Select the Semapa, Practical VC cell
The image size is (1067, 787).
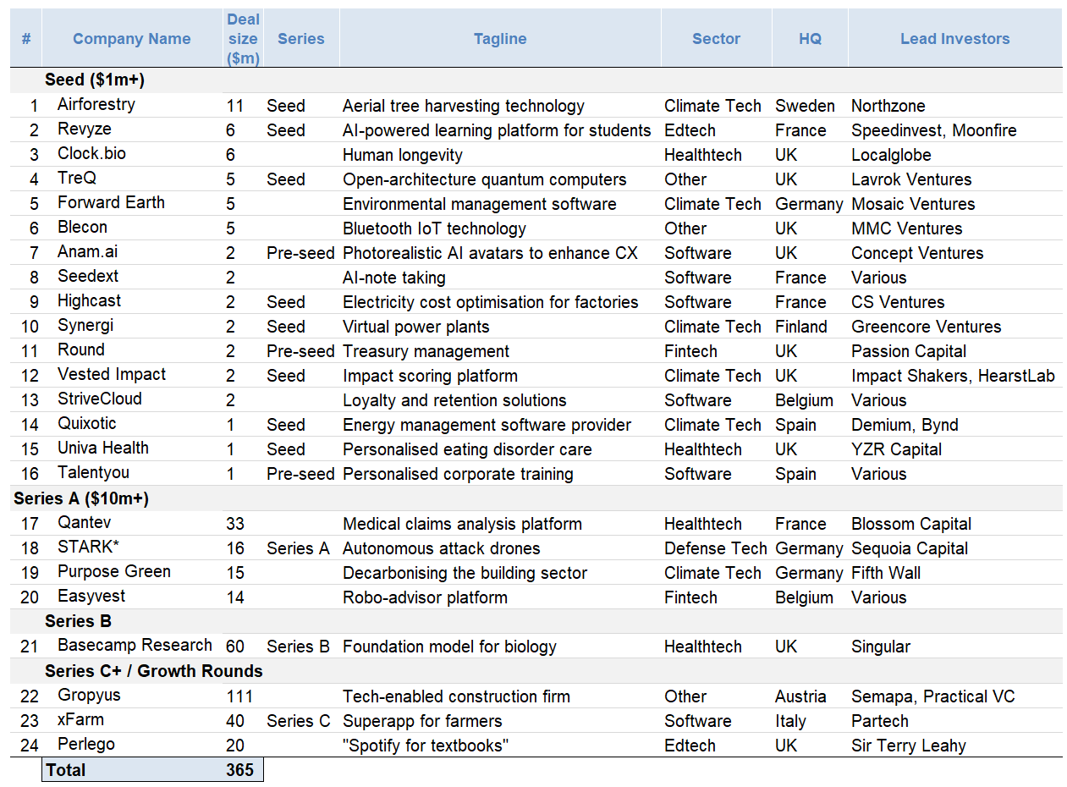(x=933, y=696)
